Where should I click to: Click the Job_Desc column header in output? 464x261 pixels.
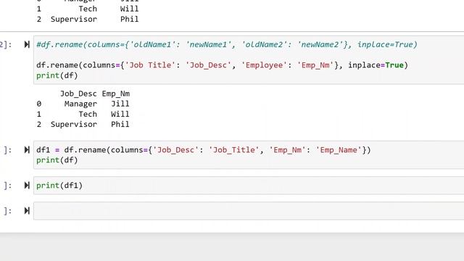pyautogui.click(x=78, y=94)
